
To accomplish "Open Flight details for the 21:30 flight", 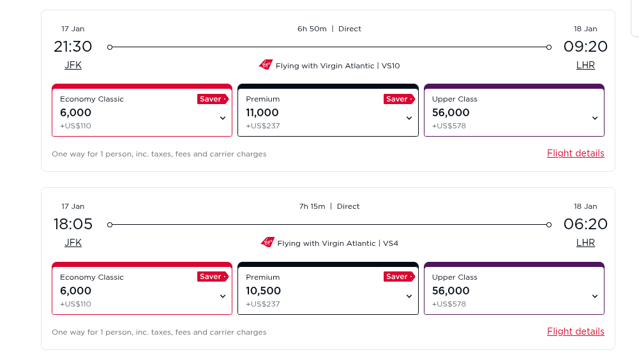I will pos(575,153).
